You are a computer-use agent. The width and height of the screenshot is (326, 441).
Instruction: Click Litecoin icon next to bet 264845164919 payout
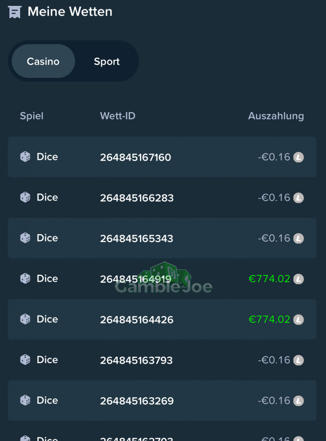pos(299,279)
